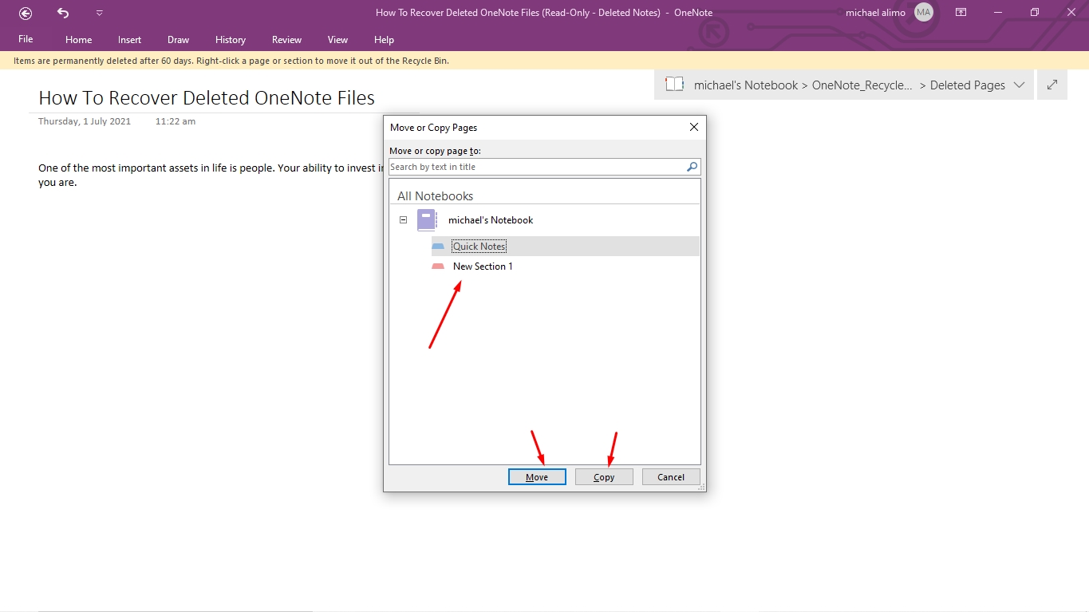This screenshot has width=1089, height=612.
Task: Click the 'All Notebooks' heading
Action: pyautogui.click(x=436, y=196)
